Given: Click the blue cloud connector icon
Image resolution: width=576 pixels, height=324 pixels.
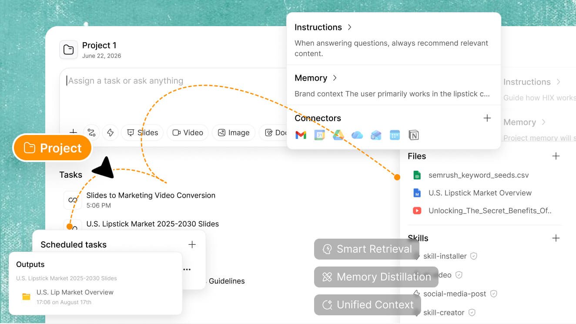Looking at the screenshot, I should click(x=357, y=135).
